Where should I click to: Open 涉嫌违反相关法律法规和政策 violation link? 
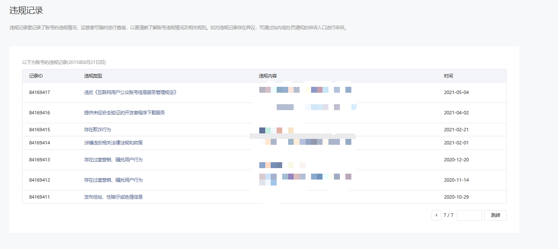(x=113, y=143)
